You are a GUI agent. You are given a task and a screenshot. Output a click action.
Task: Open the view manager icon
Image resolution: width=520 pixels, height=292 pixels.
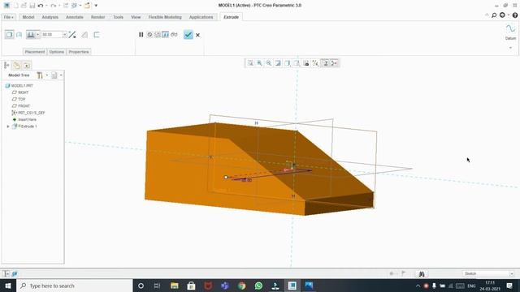click(x=306, y=63)
